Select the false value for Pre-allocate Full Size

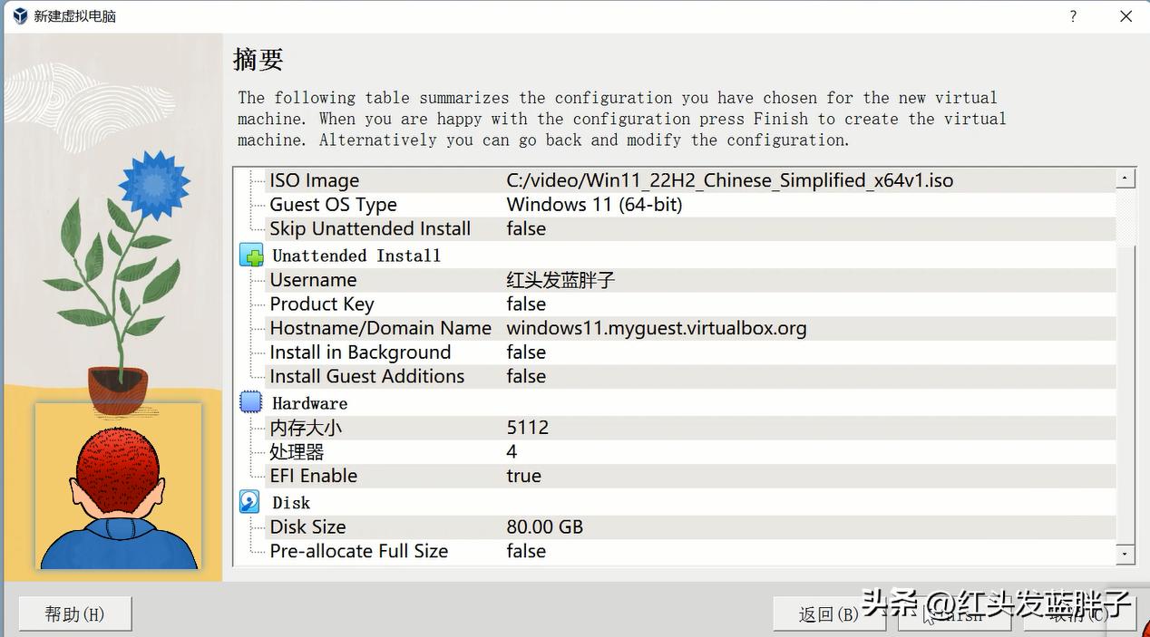point(527,551)
